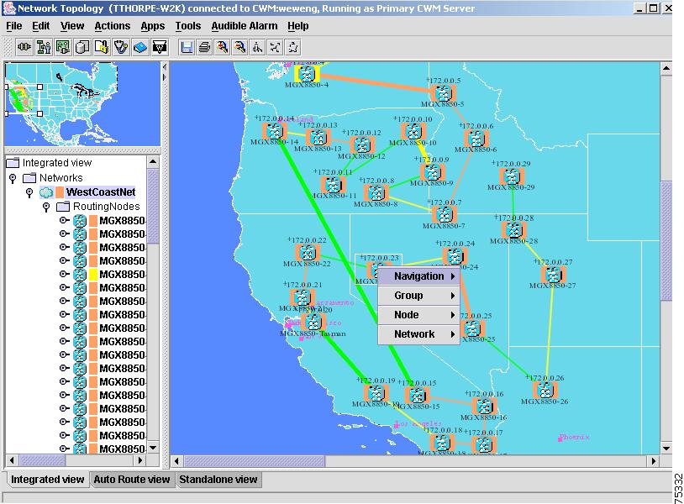
Task: Click the map horizontal scrollbar right arrow
Action: coord(654,461)
